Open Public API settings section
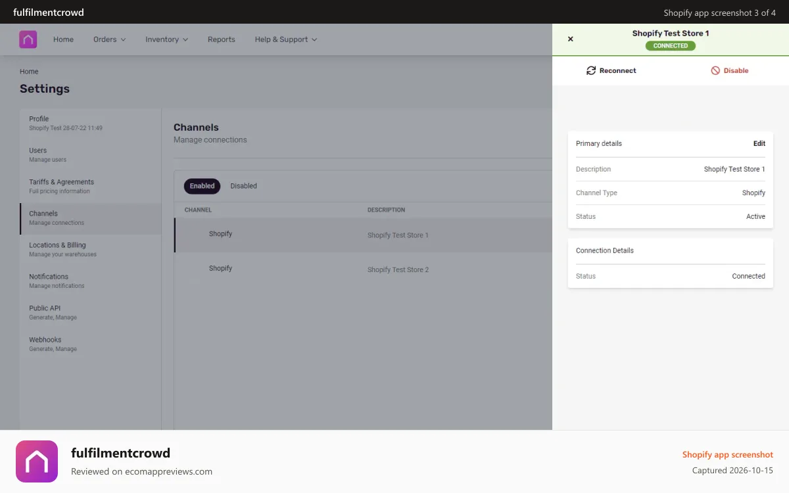This screenshot has width=789, height=493. click(91, 312)
